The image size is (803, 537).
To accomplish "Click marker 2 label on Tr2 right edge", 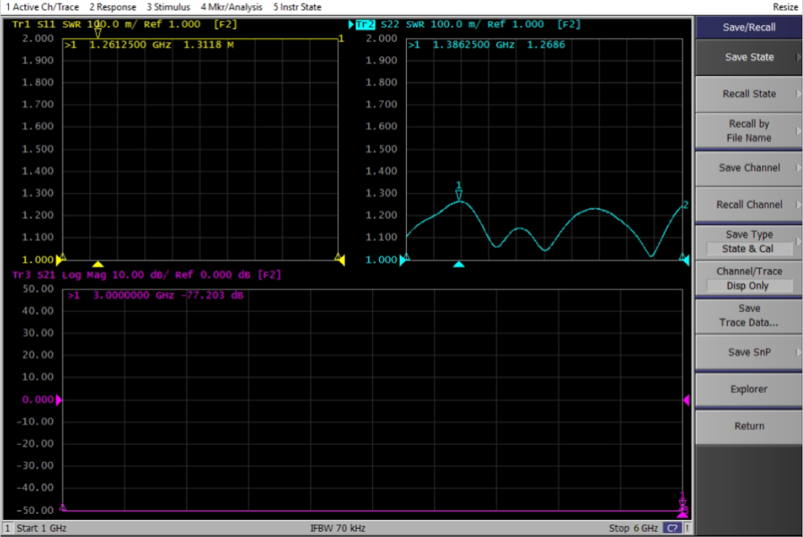I will (x=686, y=204).
